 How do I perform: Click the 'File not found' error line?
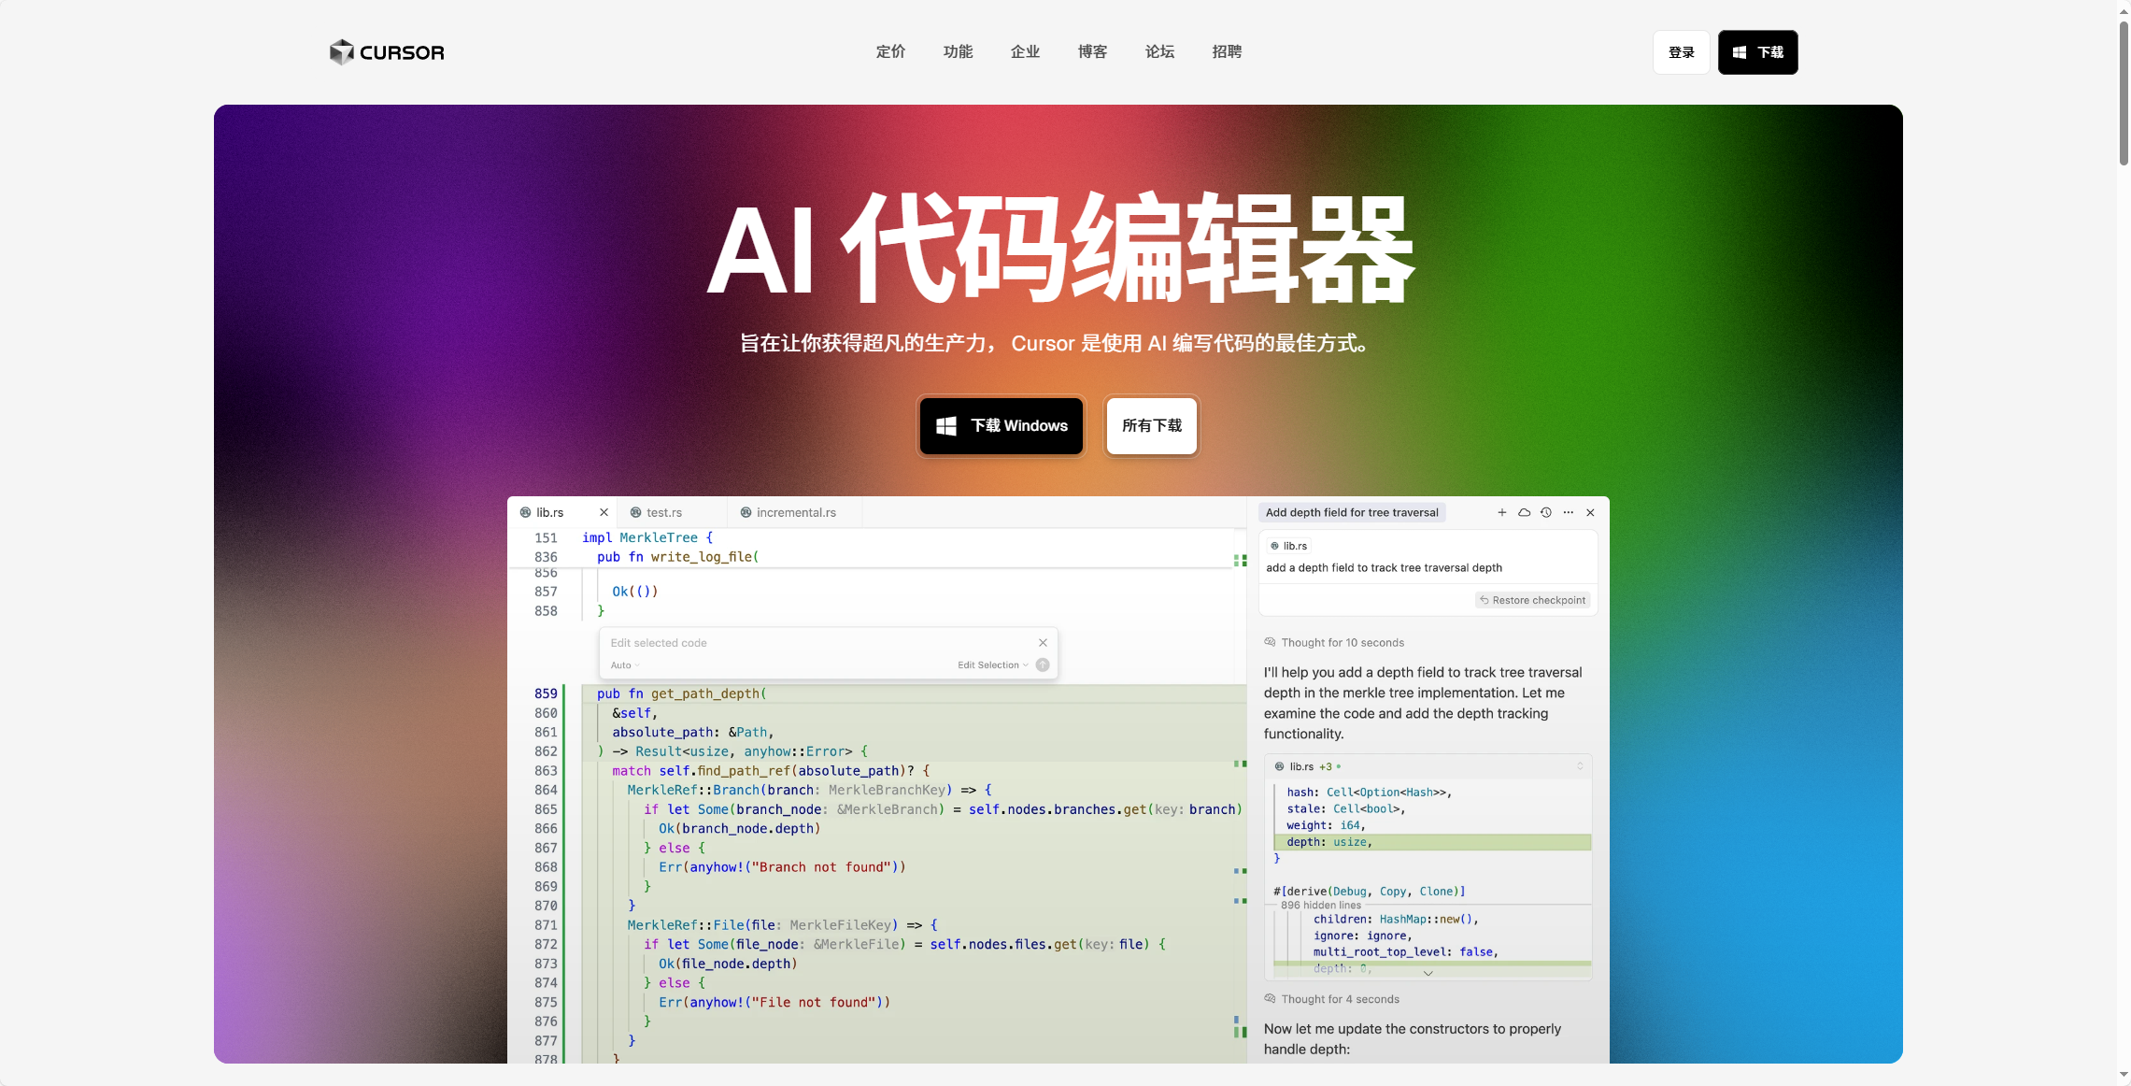coord(774,1002)
